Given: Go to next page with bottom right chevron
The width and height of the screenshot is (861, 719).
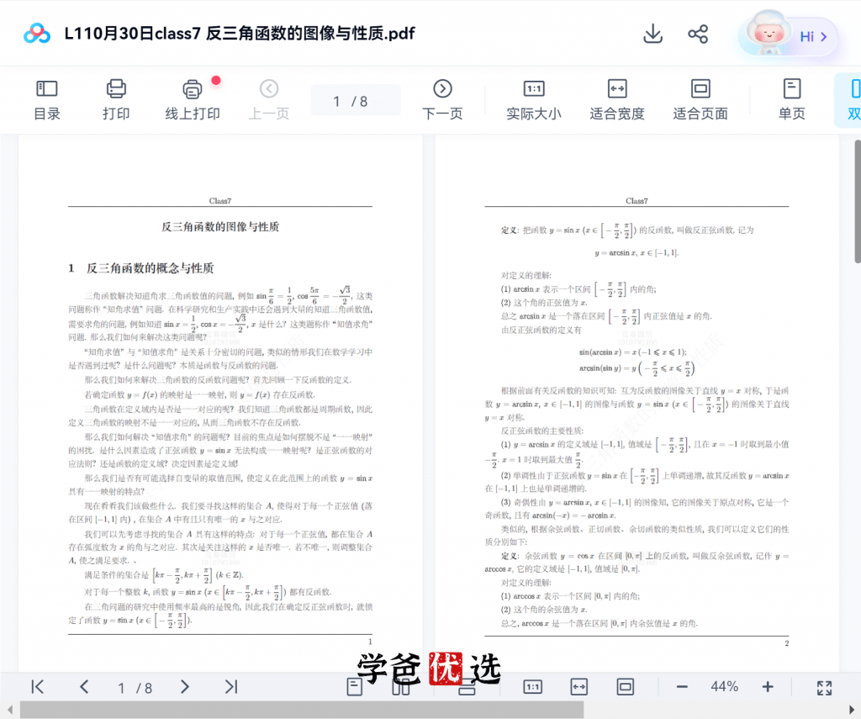Looking at the screenshot, I should 184,686.
